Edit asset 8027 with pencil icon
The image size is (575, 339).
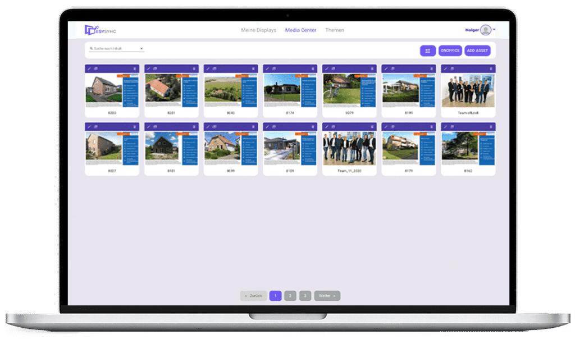pyautogui.click(x=89, y=126)
